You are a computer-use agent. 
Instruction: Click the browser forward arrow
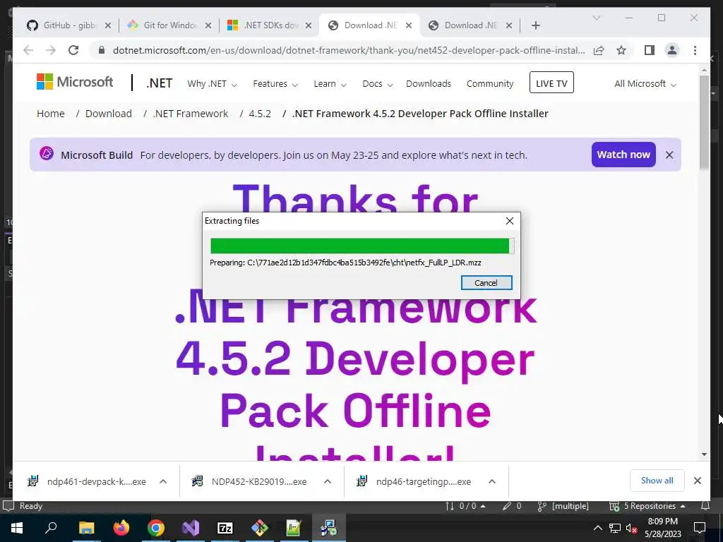pos(51,50)
